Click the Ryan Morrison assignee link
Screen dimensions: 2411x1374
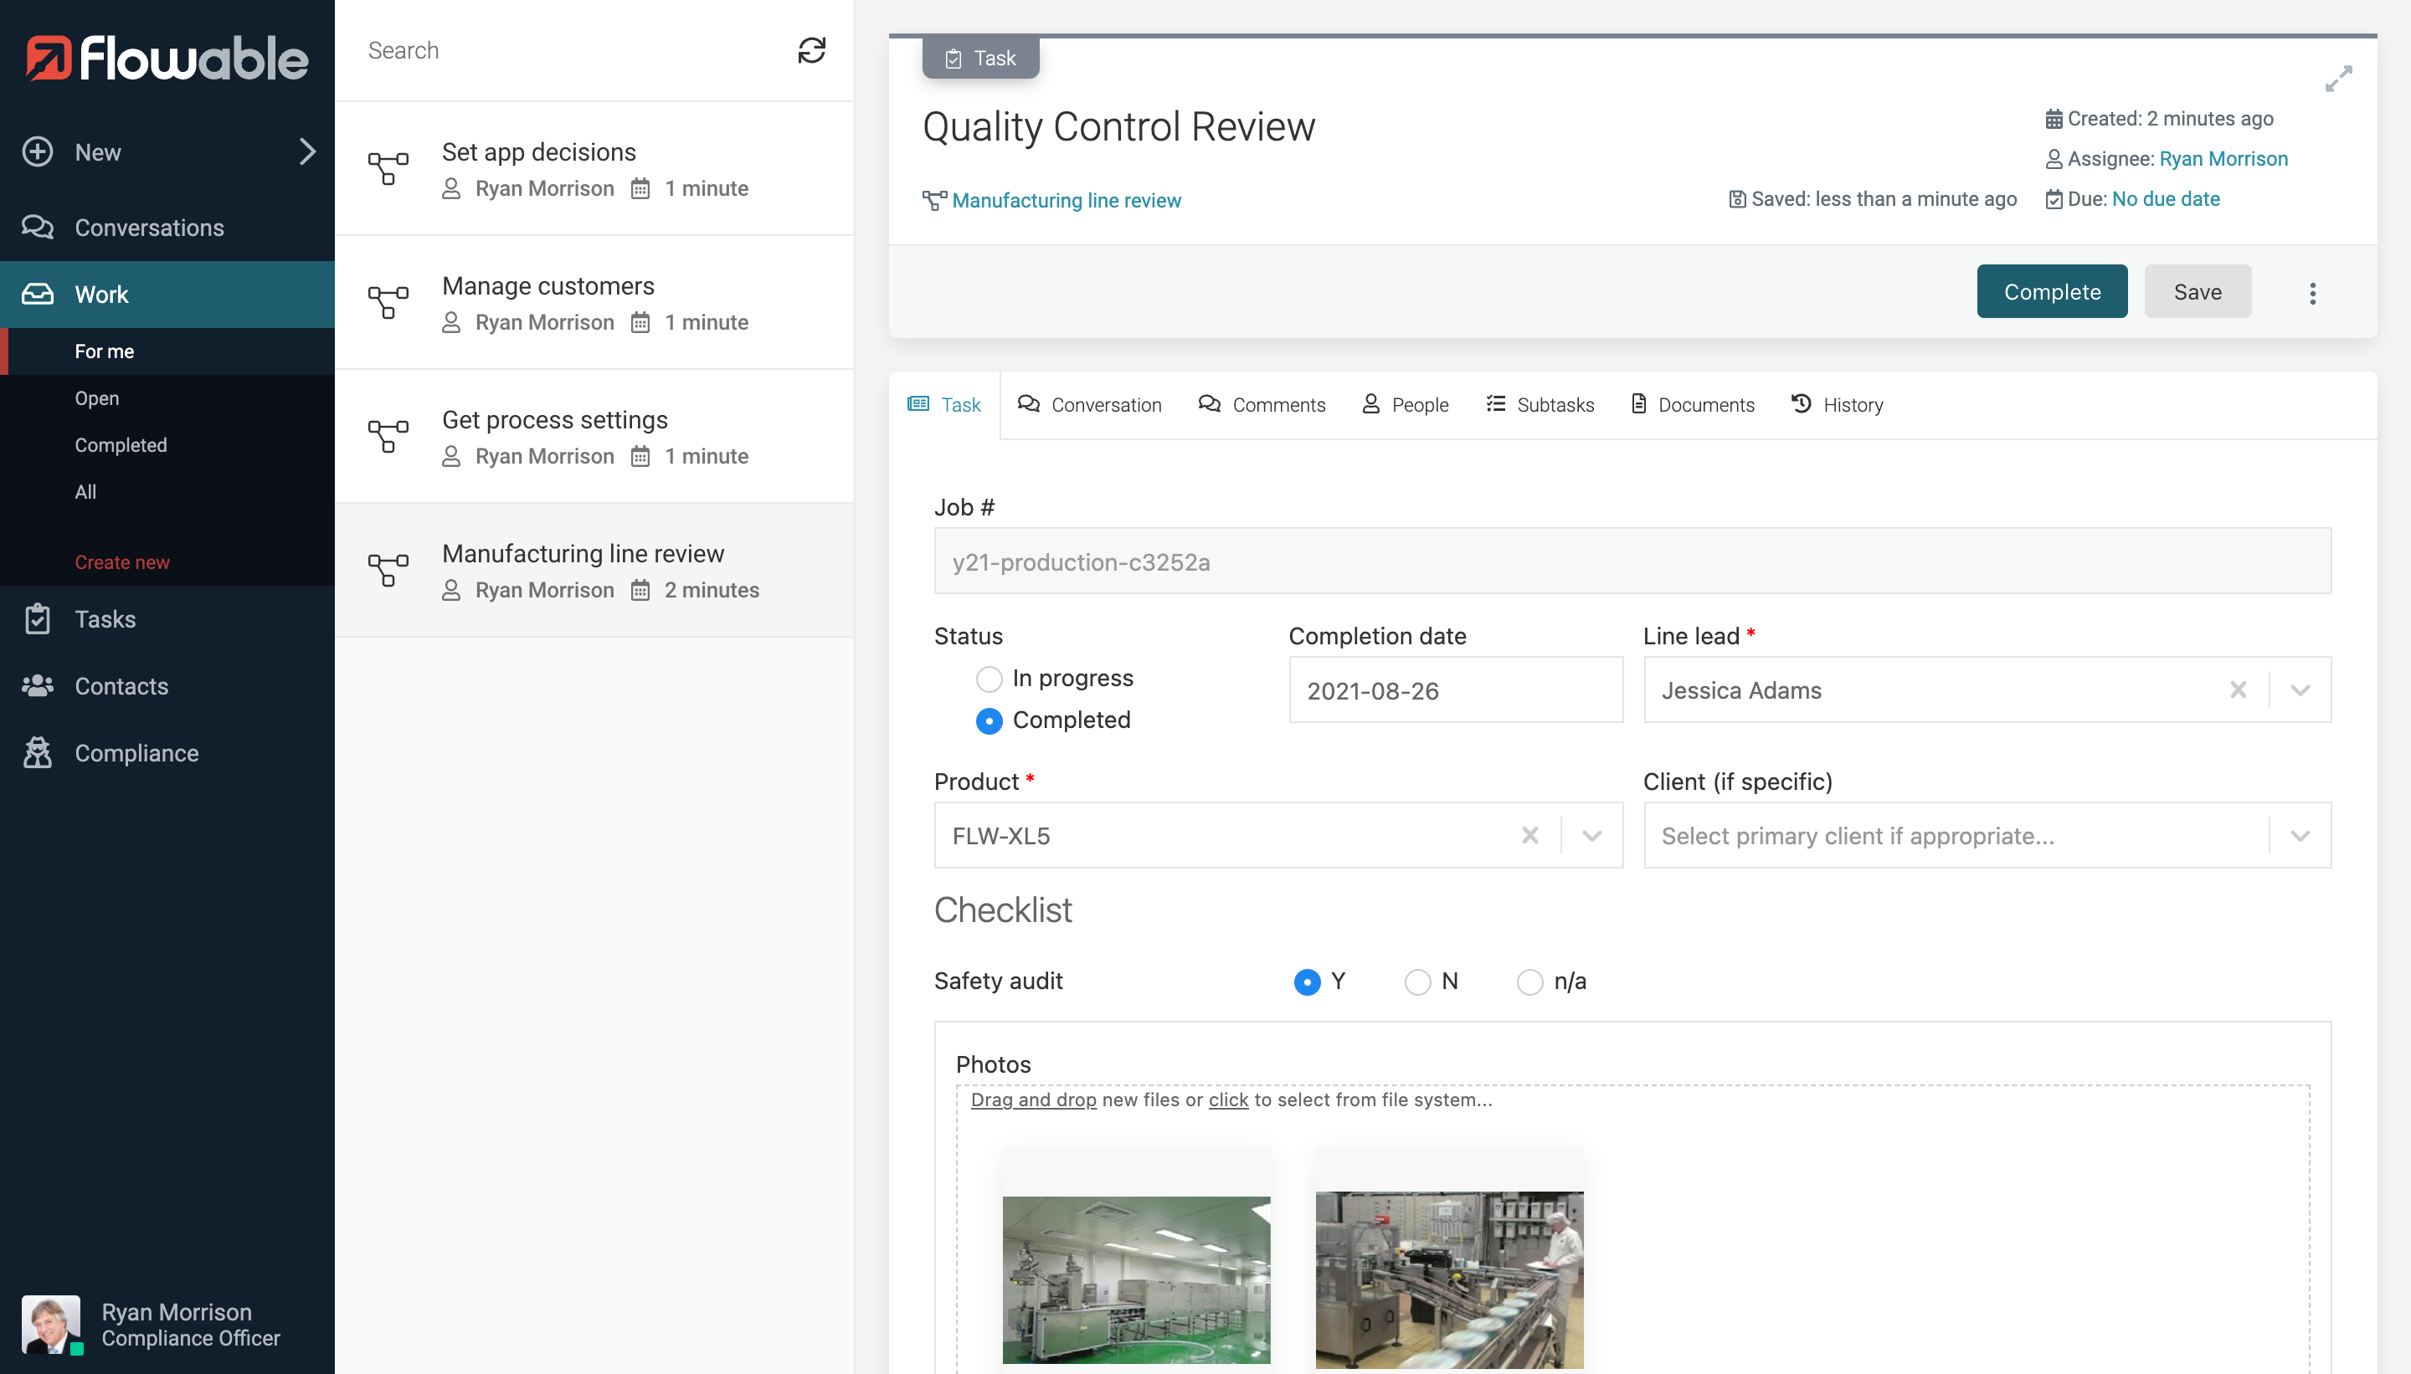2223,158
